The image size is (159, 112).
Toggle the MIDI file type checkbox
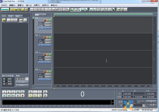[x=4, y=81]
